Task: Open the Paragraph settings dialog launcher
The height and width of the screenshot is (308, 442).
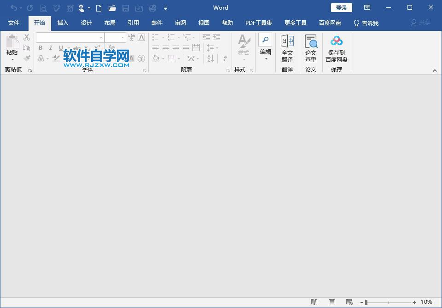Action: click(x=228, y=70)
